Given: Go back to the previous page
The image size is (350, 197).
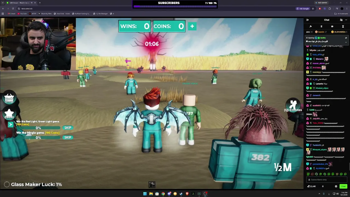Looking at the screenshot, I should click(x=3, y=8).
